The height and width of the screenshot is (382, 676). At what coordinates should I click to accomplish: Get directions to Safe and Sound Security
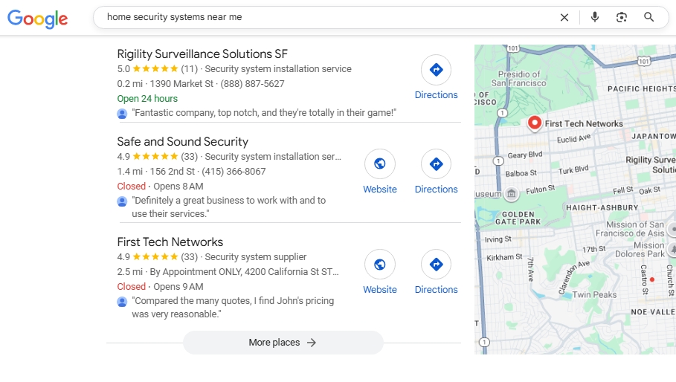click(436, 164)
